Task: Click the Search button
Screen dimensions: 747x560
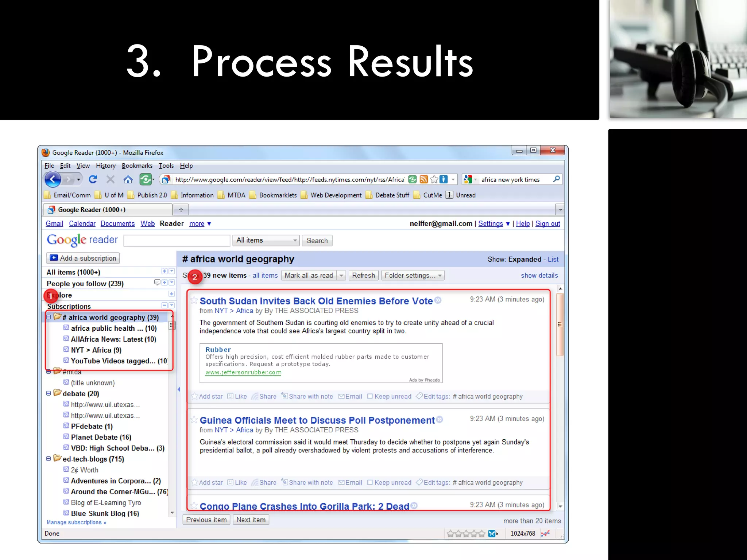Action: click(x=317, y=241)
